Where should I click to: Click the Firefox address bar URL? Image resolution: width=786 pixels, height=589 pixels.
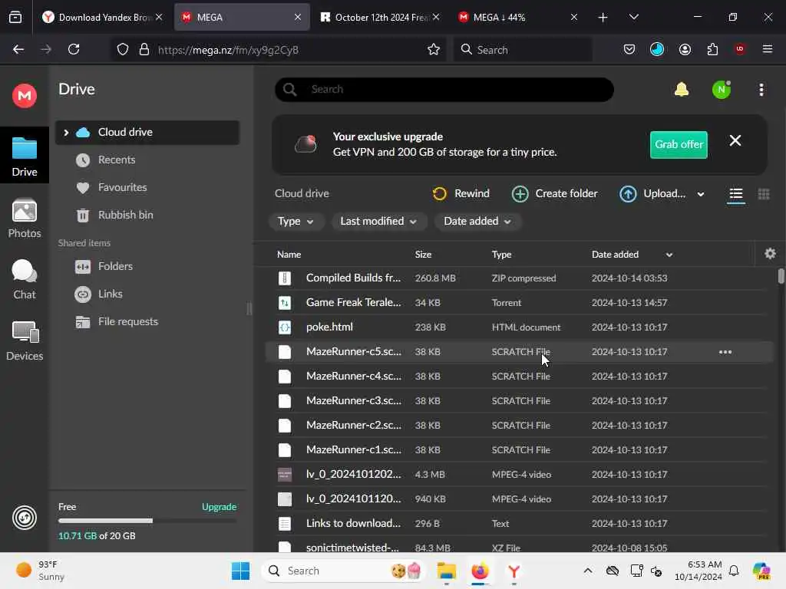click(x=228, y=50)
